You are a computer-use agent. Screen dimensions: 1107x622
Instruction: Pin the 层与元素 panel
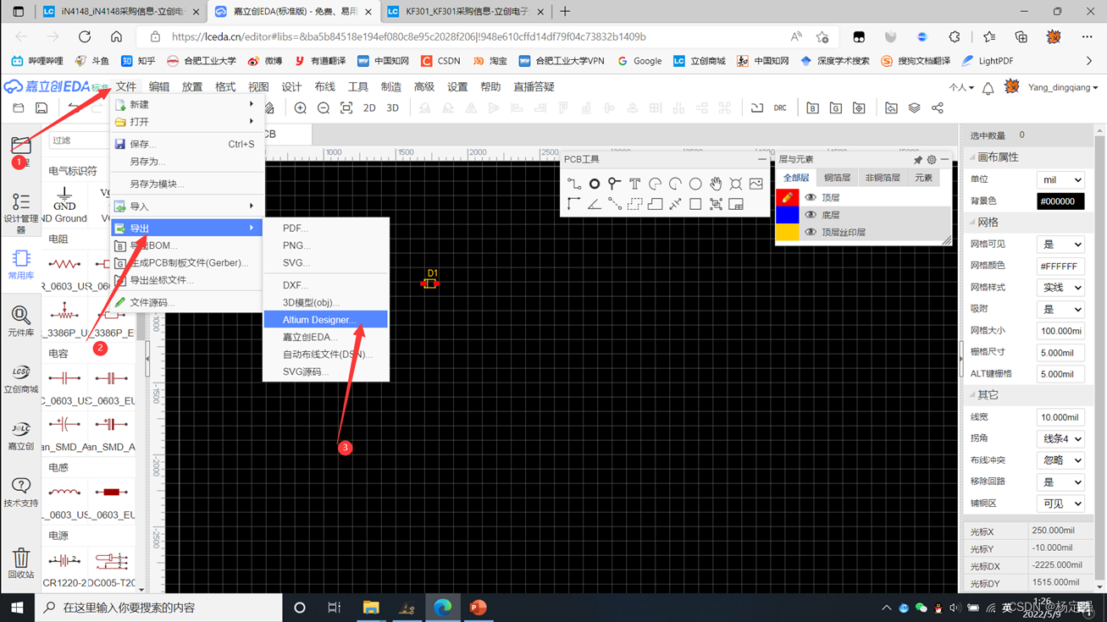point(918,159)
